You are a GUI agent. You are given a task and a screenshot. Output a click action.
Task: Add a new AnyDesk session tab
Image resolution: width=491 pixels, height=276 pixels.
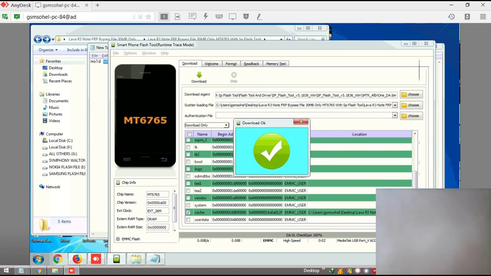(x=97, y=5)
